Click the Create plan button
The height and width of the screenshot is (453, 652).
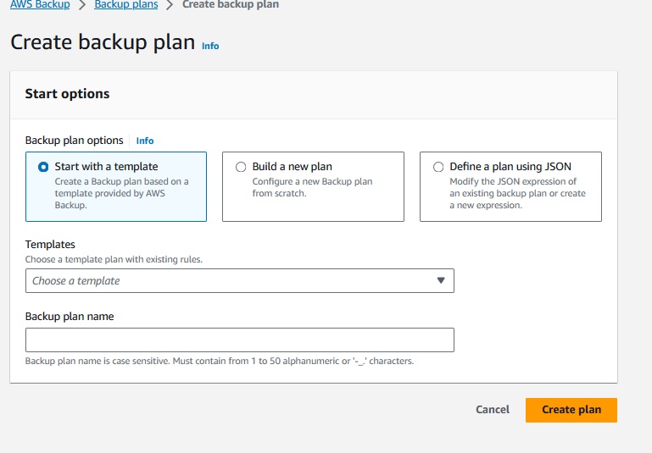coord(571,410)
